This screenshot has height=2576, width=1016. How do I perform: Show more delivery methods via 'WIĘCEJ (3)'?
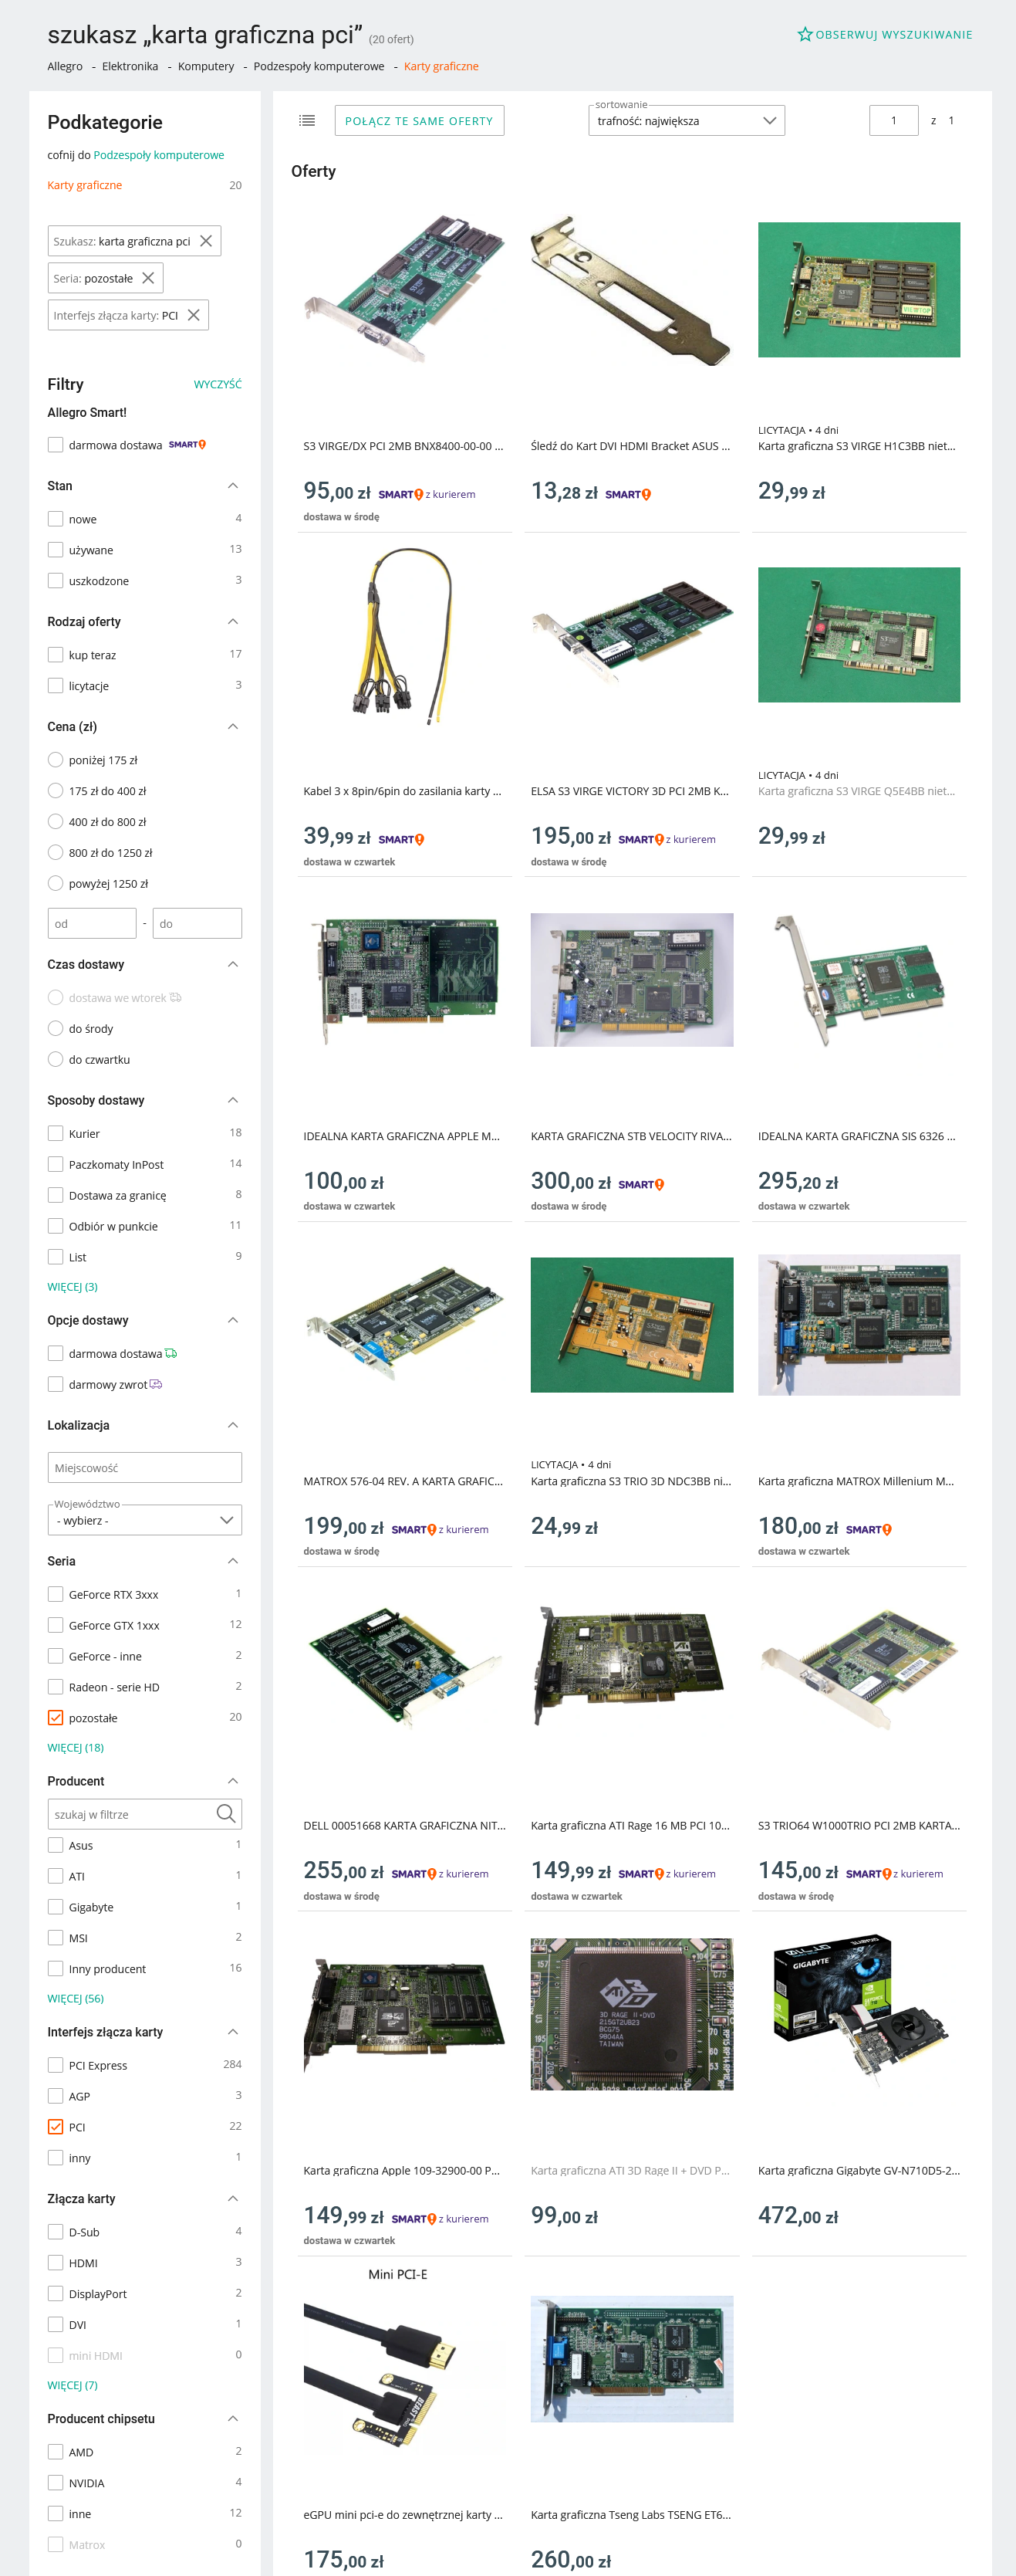coord(73,1287)
